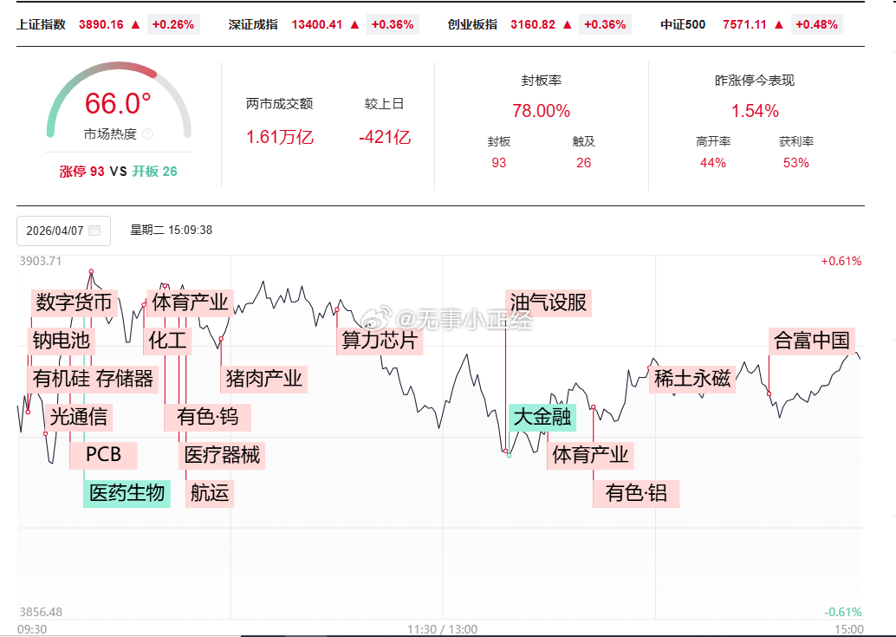Select the 数字货币 sector label
This screenshot has width=896, height=637.
[x=73, y=302]
